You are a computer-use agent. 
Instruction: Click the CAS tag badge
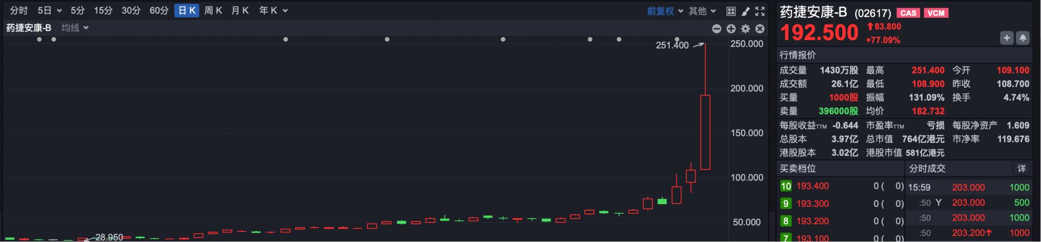pyautogui.click(x=908, y=13)
